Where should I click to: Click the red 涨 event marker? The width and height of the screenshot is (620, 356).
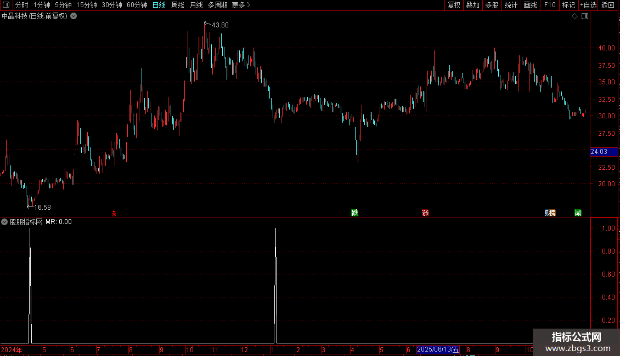tap(425, 213)
